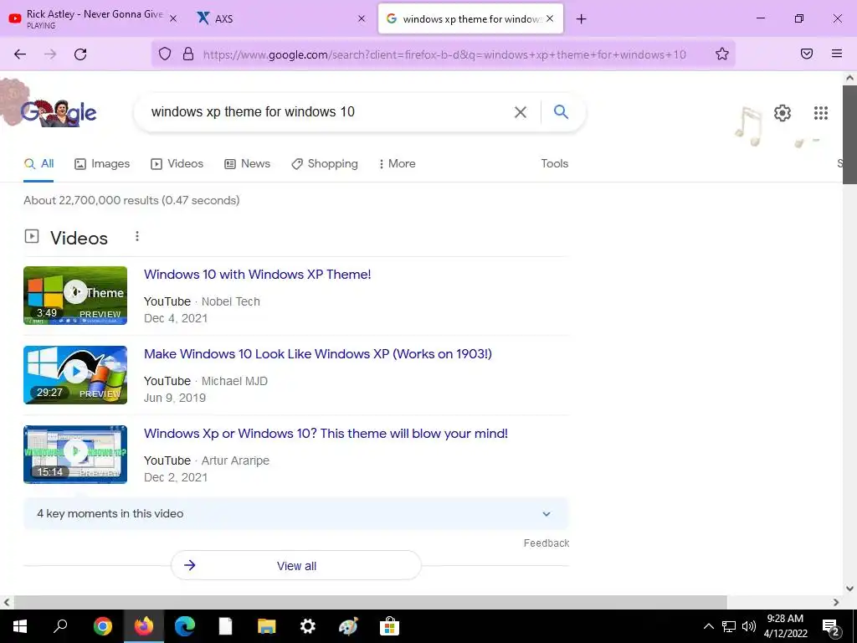Open the Windows Start menu
This screenshot has width=857, height=643.
(20, 626)
